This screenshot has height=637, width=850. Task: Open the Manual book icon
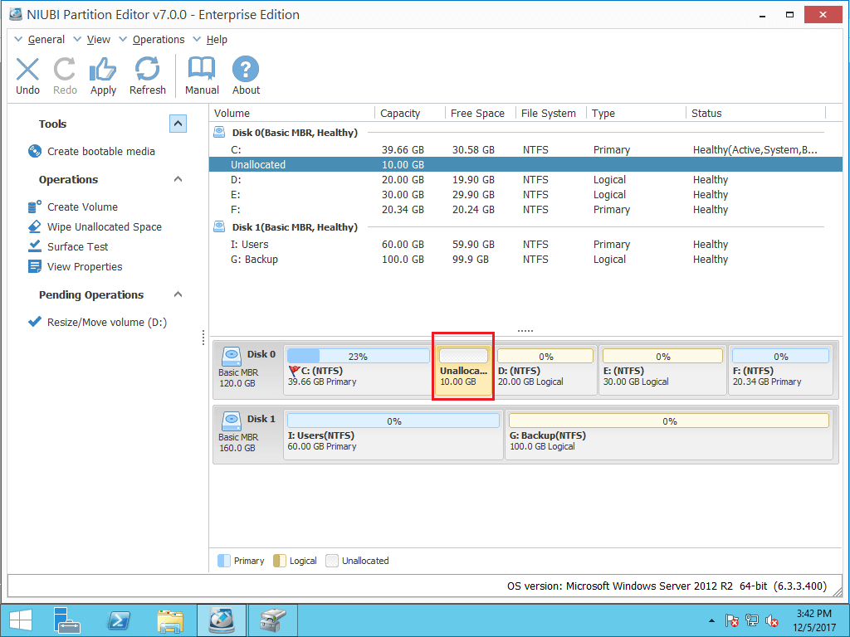pyautogui.click(x=202, y=70)
